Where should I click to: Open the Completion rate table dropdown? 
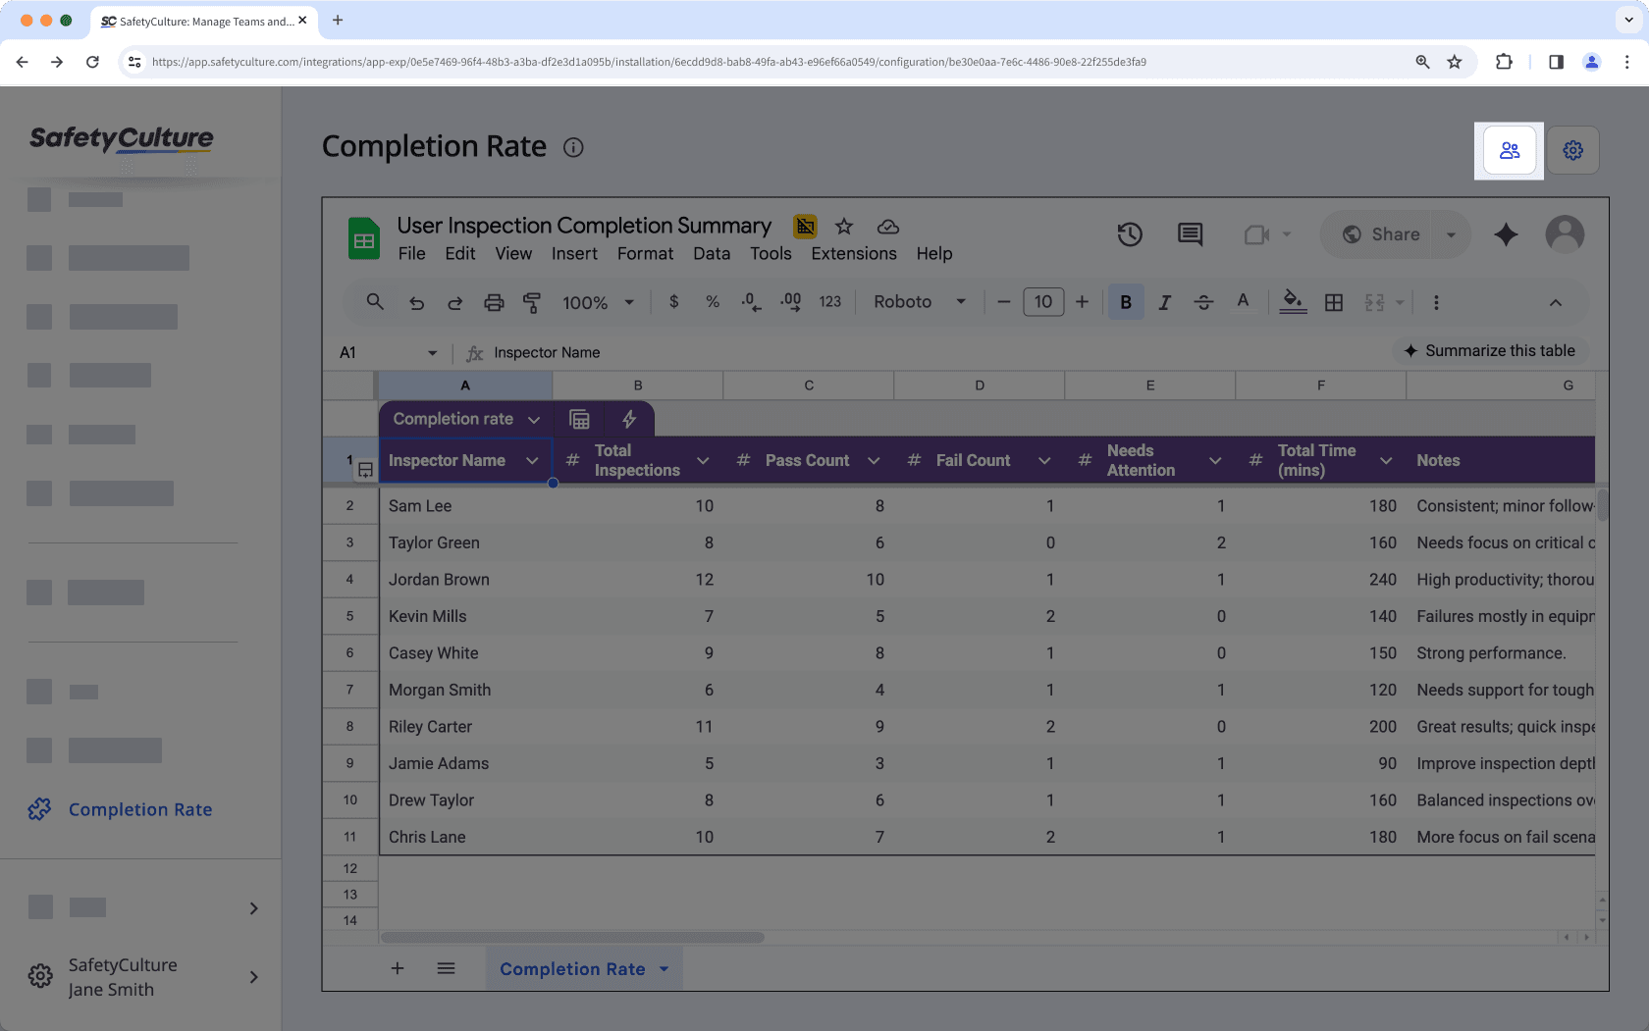tap(535, 418)
